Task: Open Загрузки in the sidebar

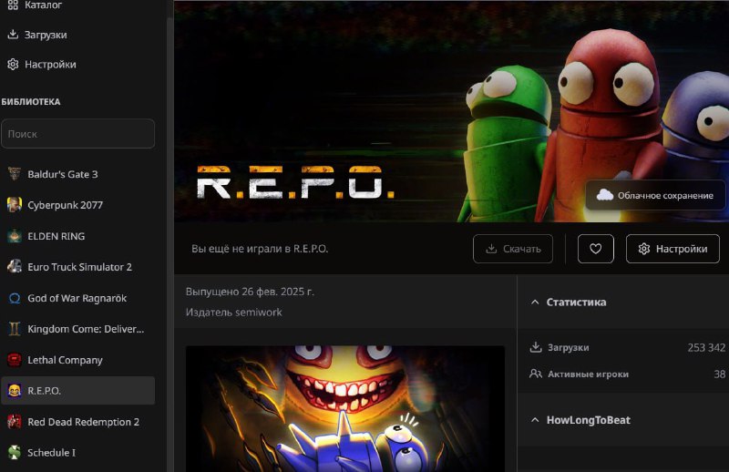Action: [45, 35]
